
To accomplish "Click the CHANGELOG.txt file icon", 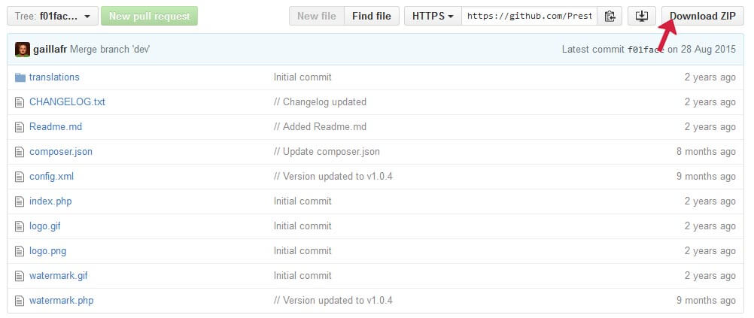I will pos(20,102).
